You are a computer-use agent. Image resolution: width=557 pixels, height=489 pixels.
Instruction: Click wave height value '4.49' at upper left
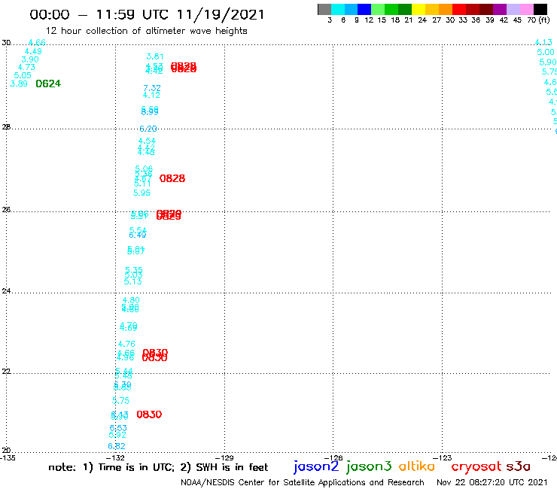point(33,51)
